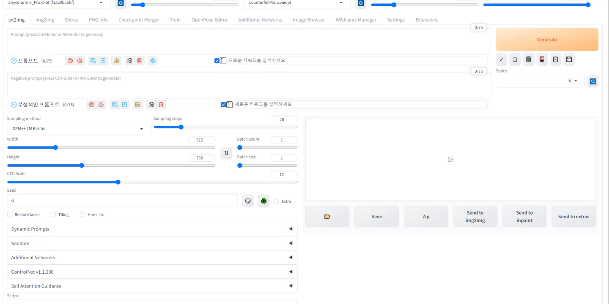The height and width of the screenshot is (304, 609).
Task: Enable Restore faces
Action: 10,214
